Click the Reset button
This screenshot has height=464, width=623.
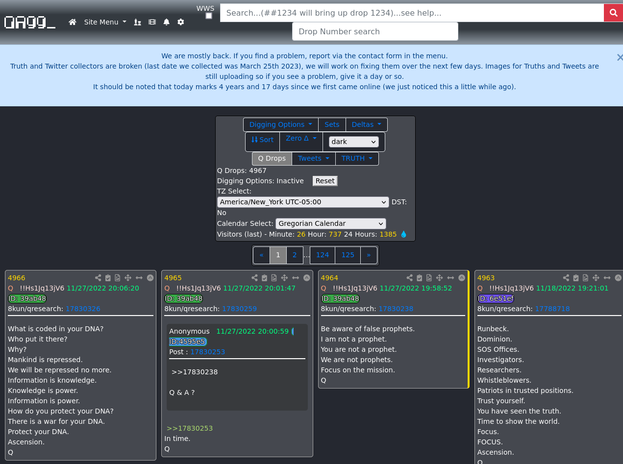pyautogui.click(x=325, y=181)
